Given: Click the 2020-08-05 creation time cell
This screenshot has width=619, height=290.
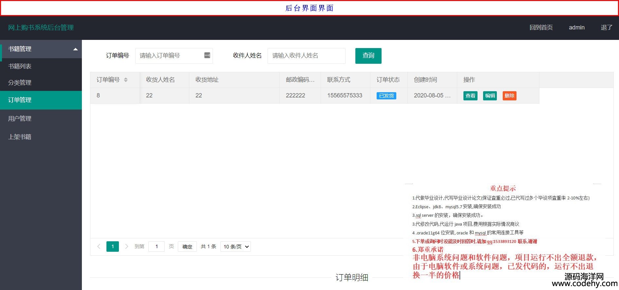Looking at the screenshot, I should (x=432, y=95).
